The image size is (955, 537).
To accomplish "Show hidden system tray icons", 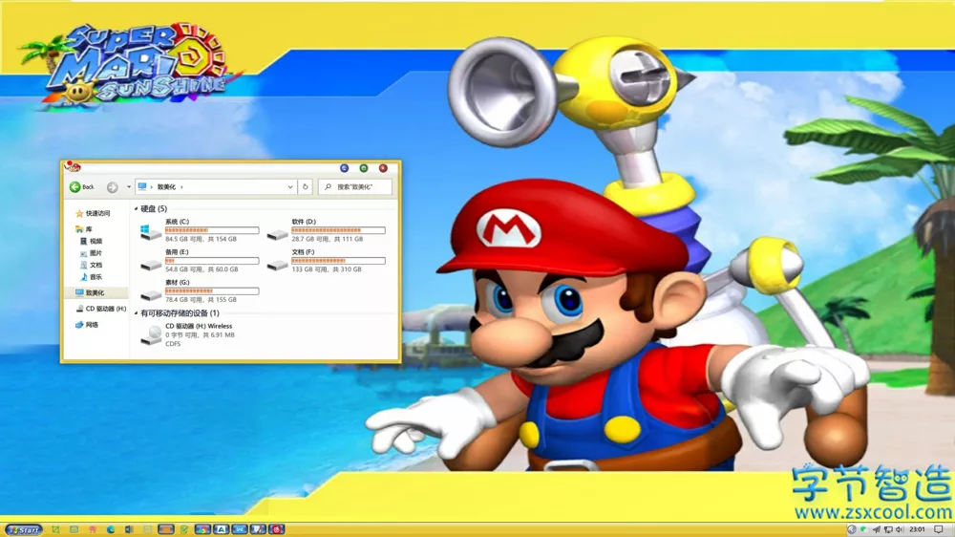I will pos(852,529).
